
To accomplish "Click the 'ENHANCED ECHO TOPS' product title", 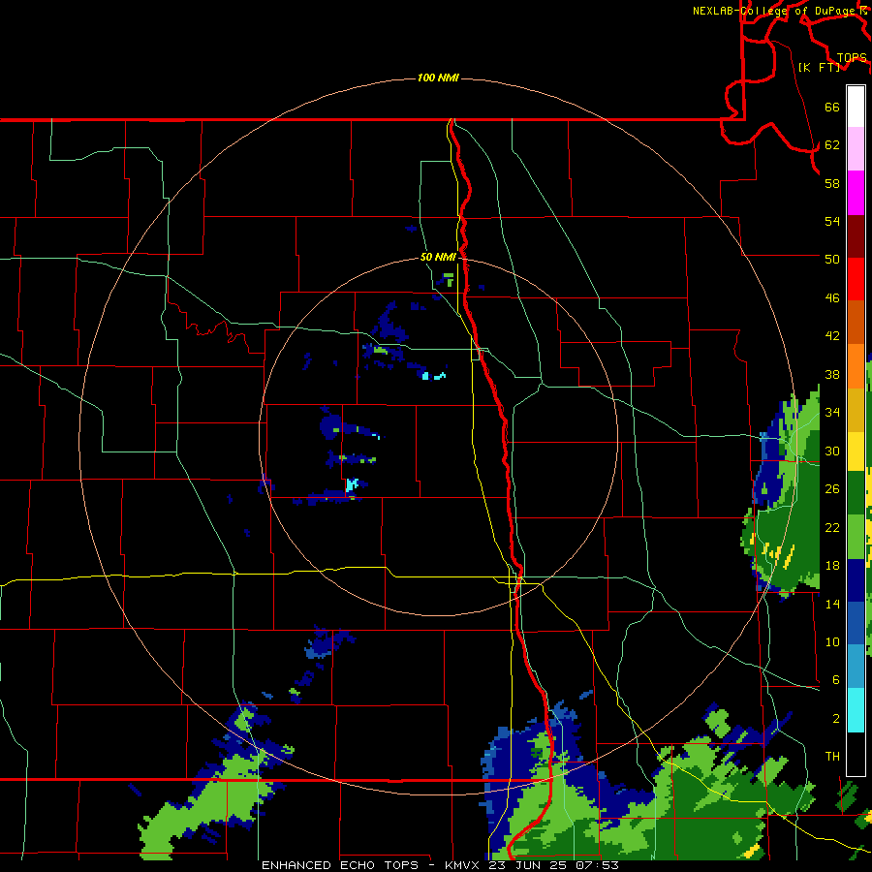I will tap(340, 865).
